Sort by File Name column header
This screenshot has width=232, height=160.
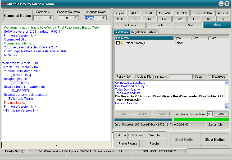[x=144, y=38]
